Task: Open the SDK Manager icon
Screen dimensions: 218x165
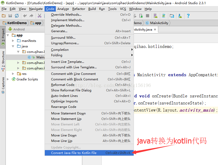Action: (x=180, y=16)
